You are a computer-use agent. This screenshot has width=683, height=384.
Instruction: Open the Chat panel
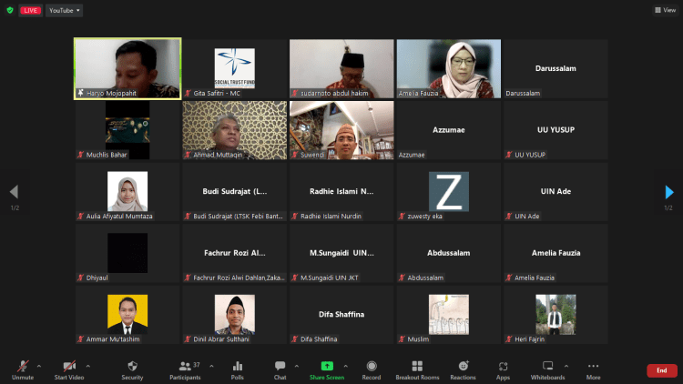280,370
